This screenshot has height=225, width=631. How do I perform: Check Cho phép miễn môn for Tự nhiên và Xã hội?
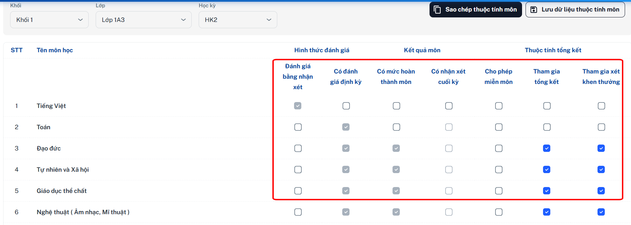coord(499,169)
